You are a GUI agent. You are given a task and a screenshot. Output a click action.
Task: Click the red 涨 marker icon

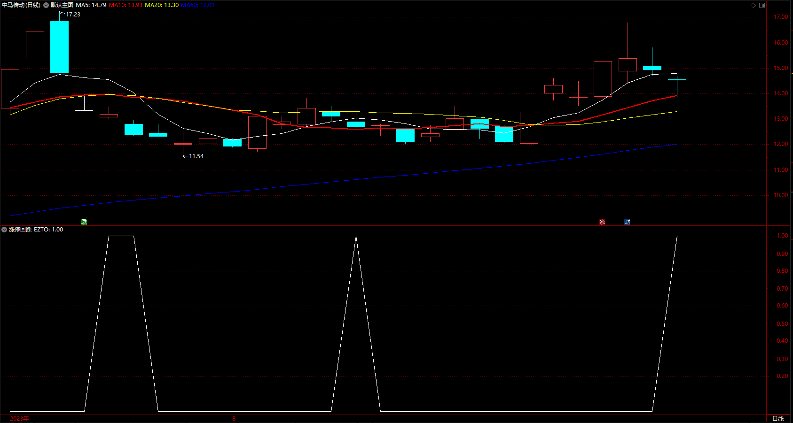point(602,222)
